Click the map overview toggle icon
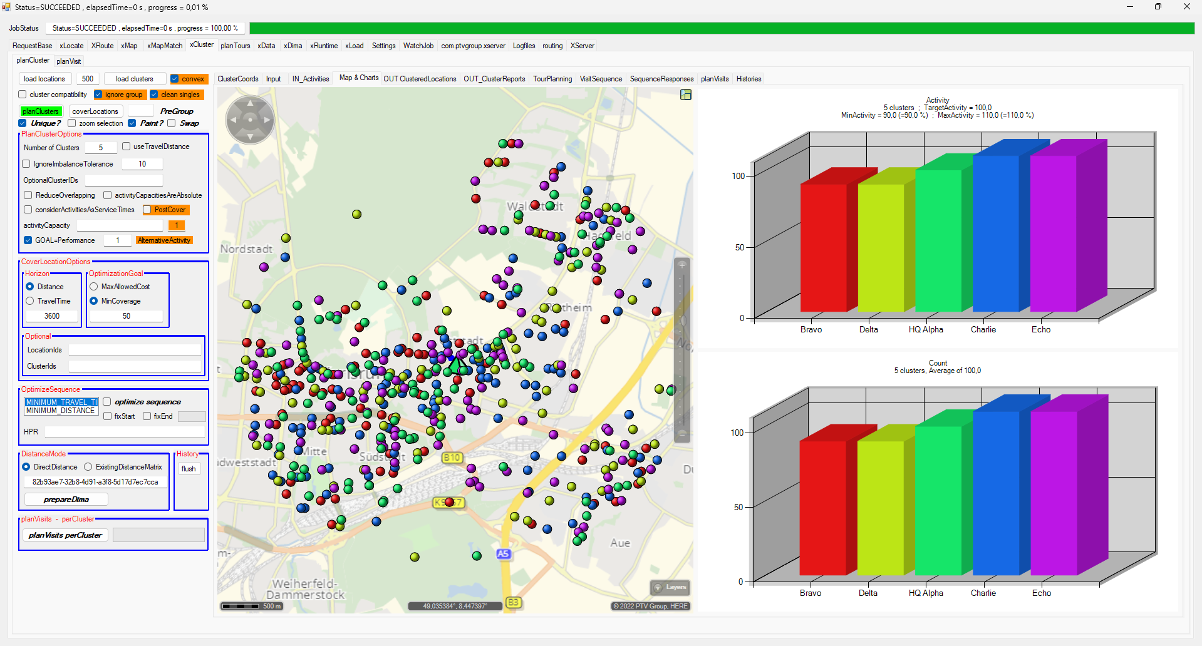 (x=686, y=95)
